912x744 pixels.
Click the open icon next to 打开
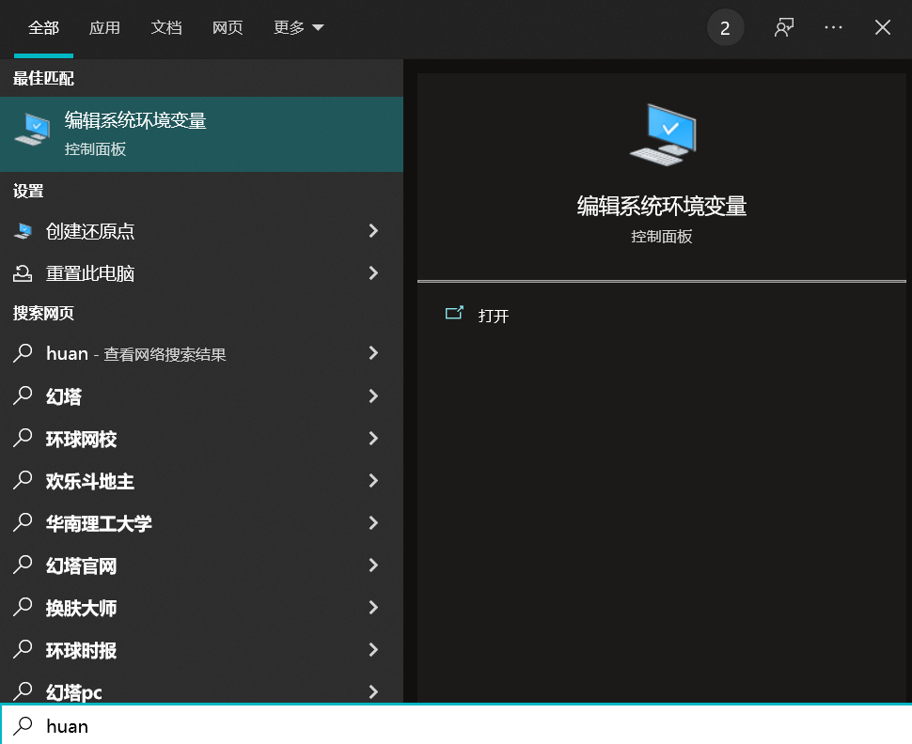[x=455, y=313]
